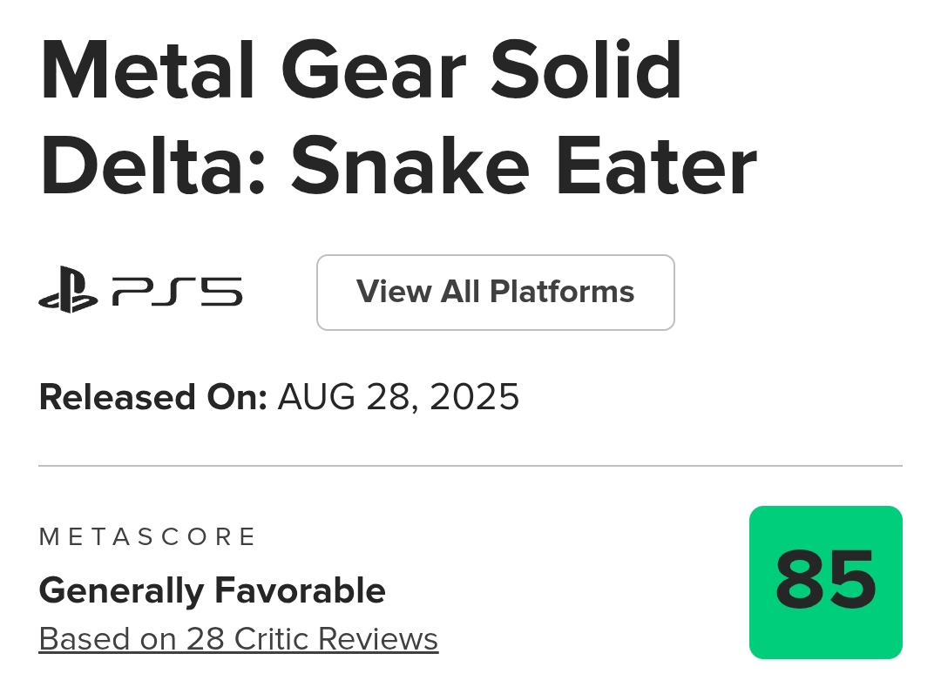
Task: Click the month "AUG" in the release date
Action: 318,398
